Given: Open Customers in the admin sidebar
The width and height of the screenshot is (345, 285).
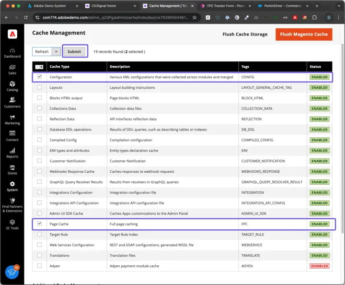Looking at the screenshot, I should point(12,103).
